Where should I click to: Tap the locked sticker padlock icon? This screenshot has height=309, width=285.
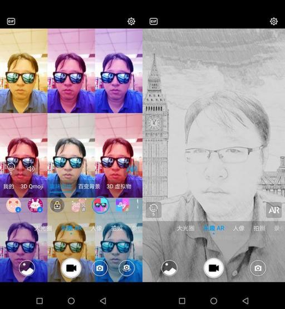point(57,206)
